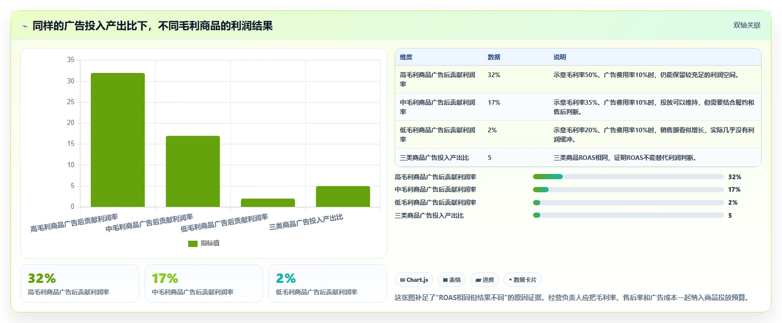The width and height of the screenshot is (782, 323).
Task: Open the 32% 高毛利商品 data card
Action: point(80,283)
